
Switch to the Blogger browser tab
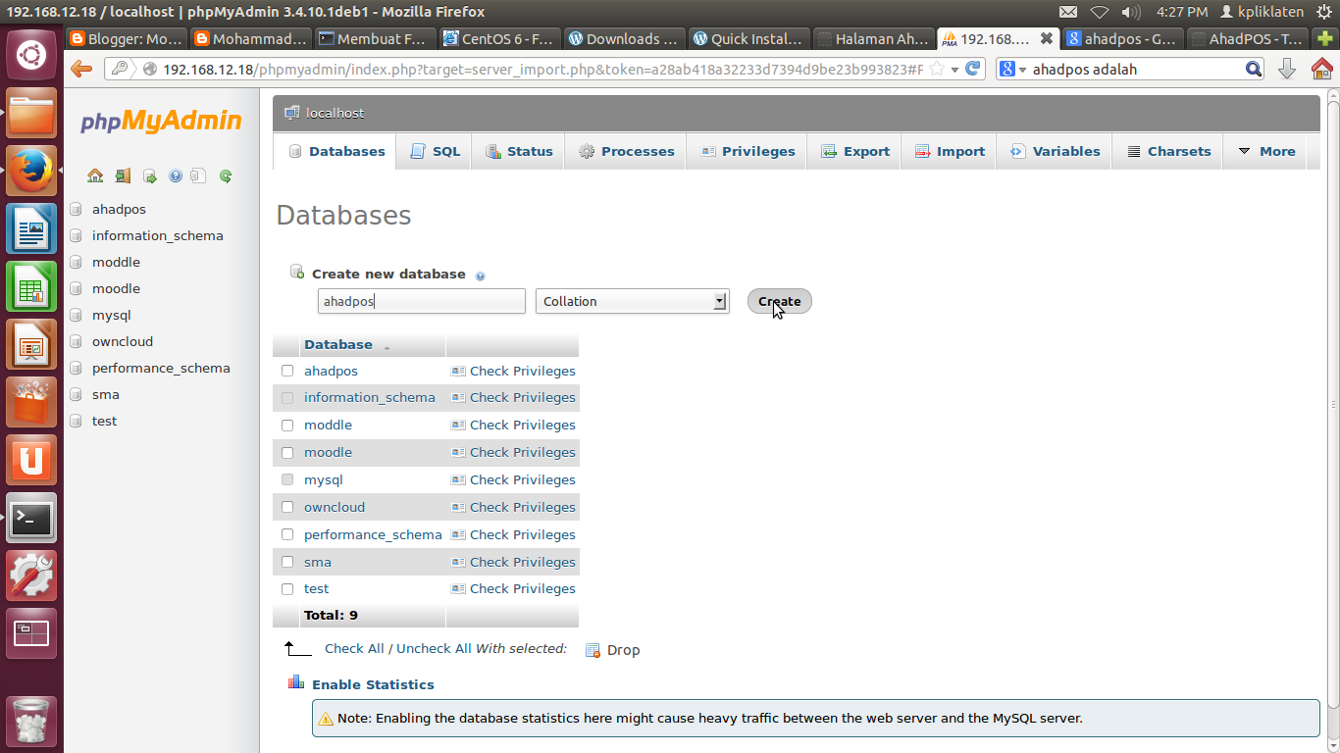click(129, 39)
